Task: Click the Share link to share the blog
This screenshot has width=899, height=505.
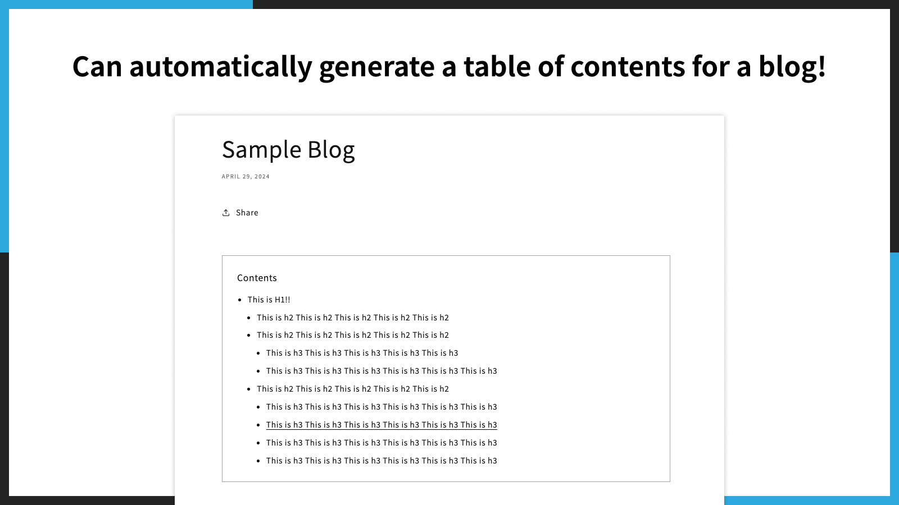Action: [246, 213]
